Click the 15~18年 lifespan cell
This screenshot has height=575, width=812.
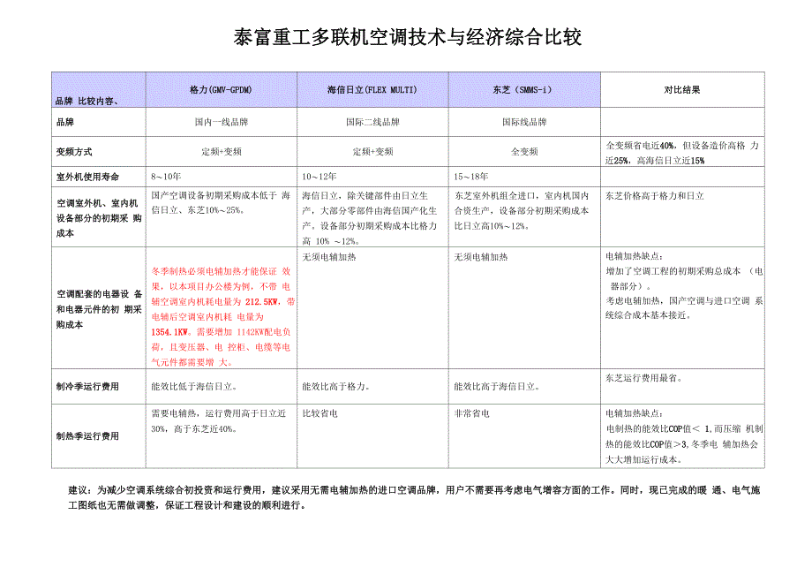click(470, 178)
